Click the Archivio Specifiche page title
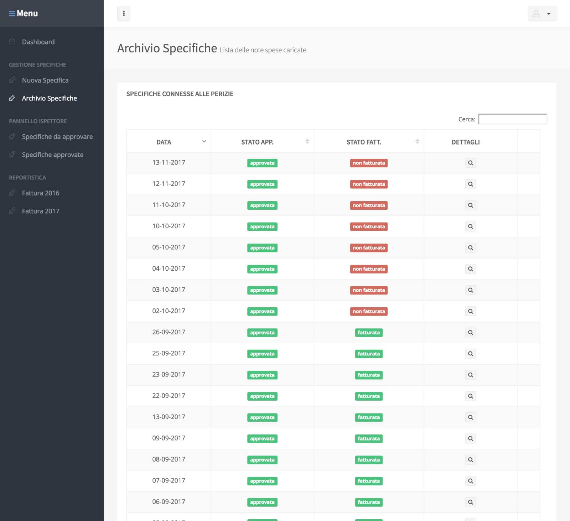 (167, 48)
